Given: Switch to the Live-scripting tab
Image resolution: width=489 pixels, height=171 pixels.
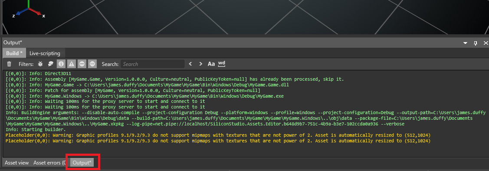Looking at the screenshot, I should (x=45, y=53).
